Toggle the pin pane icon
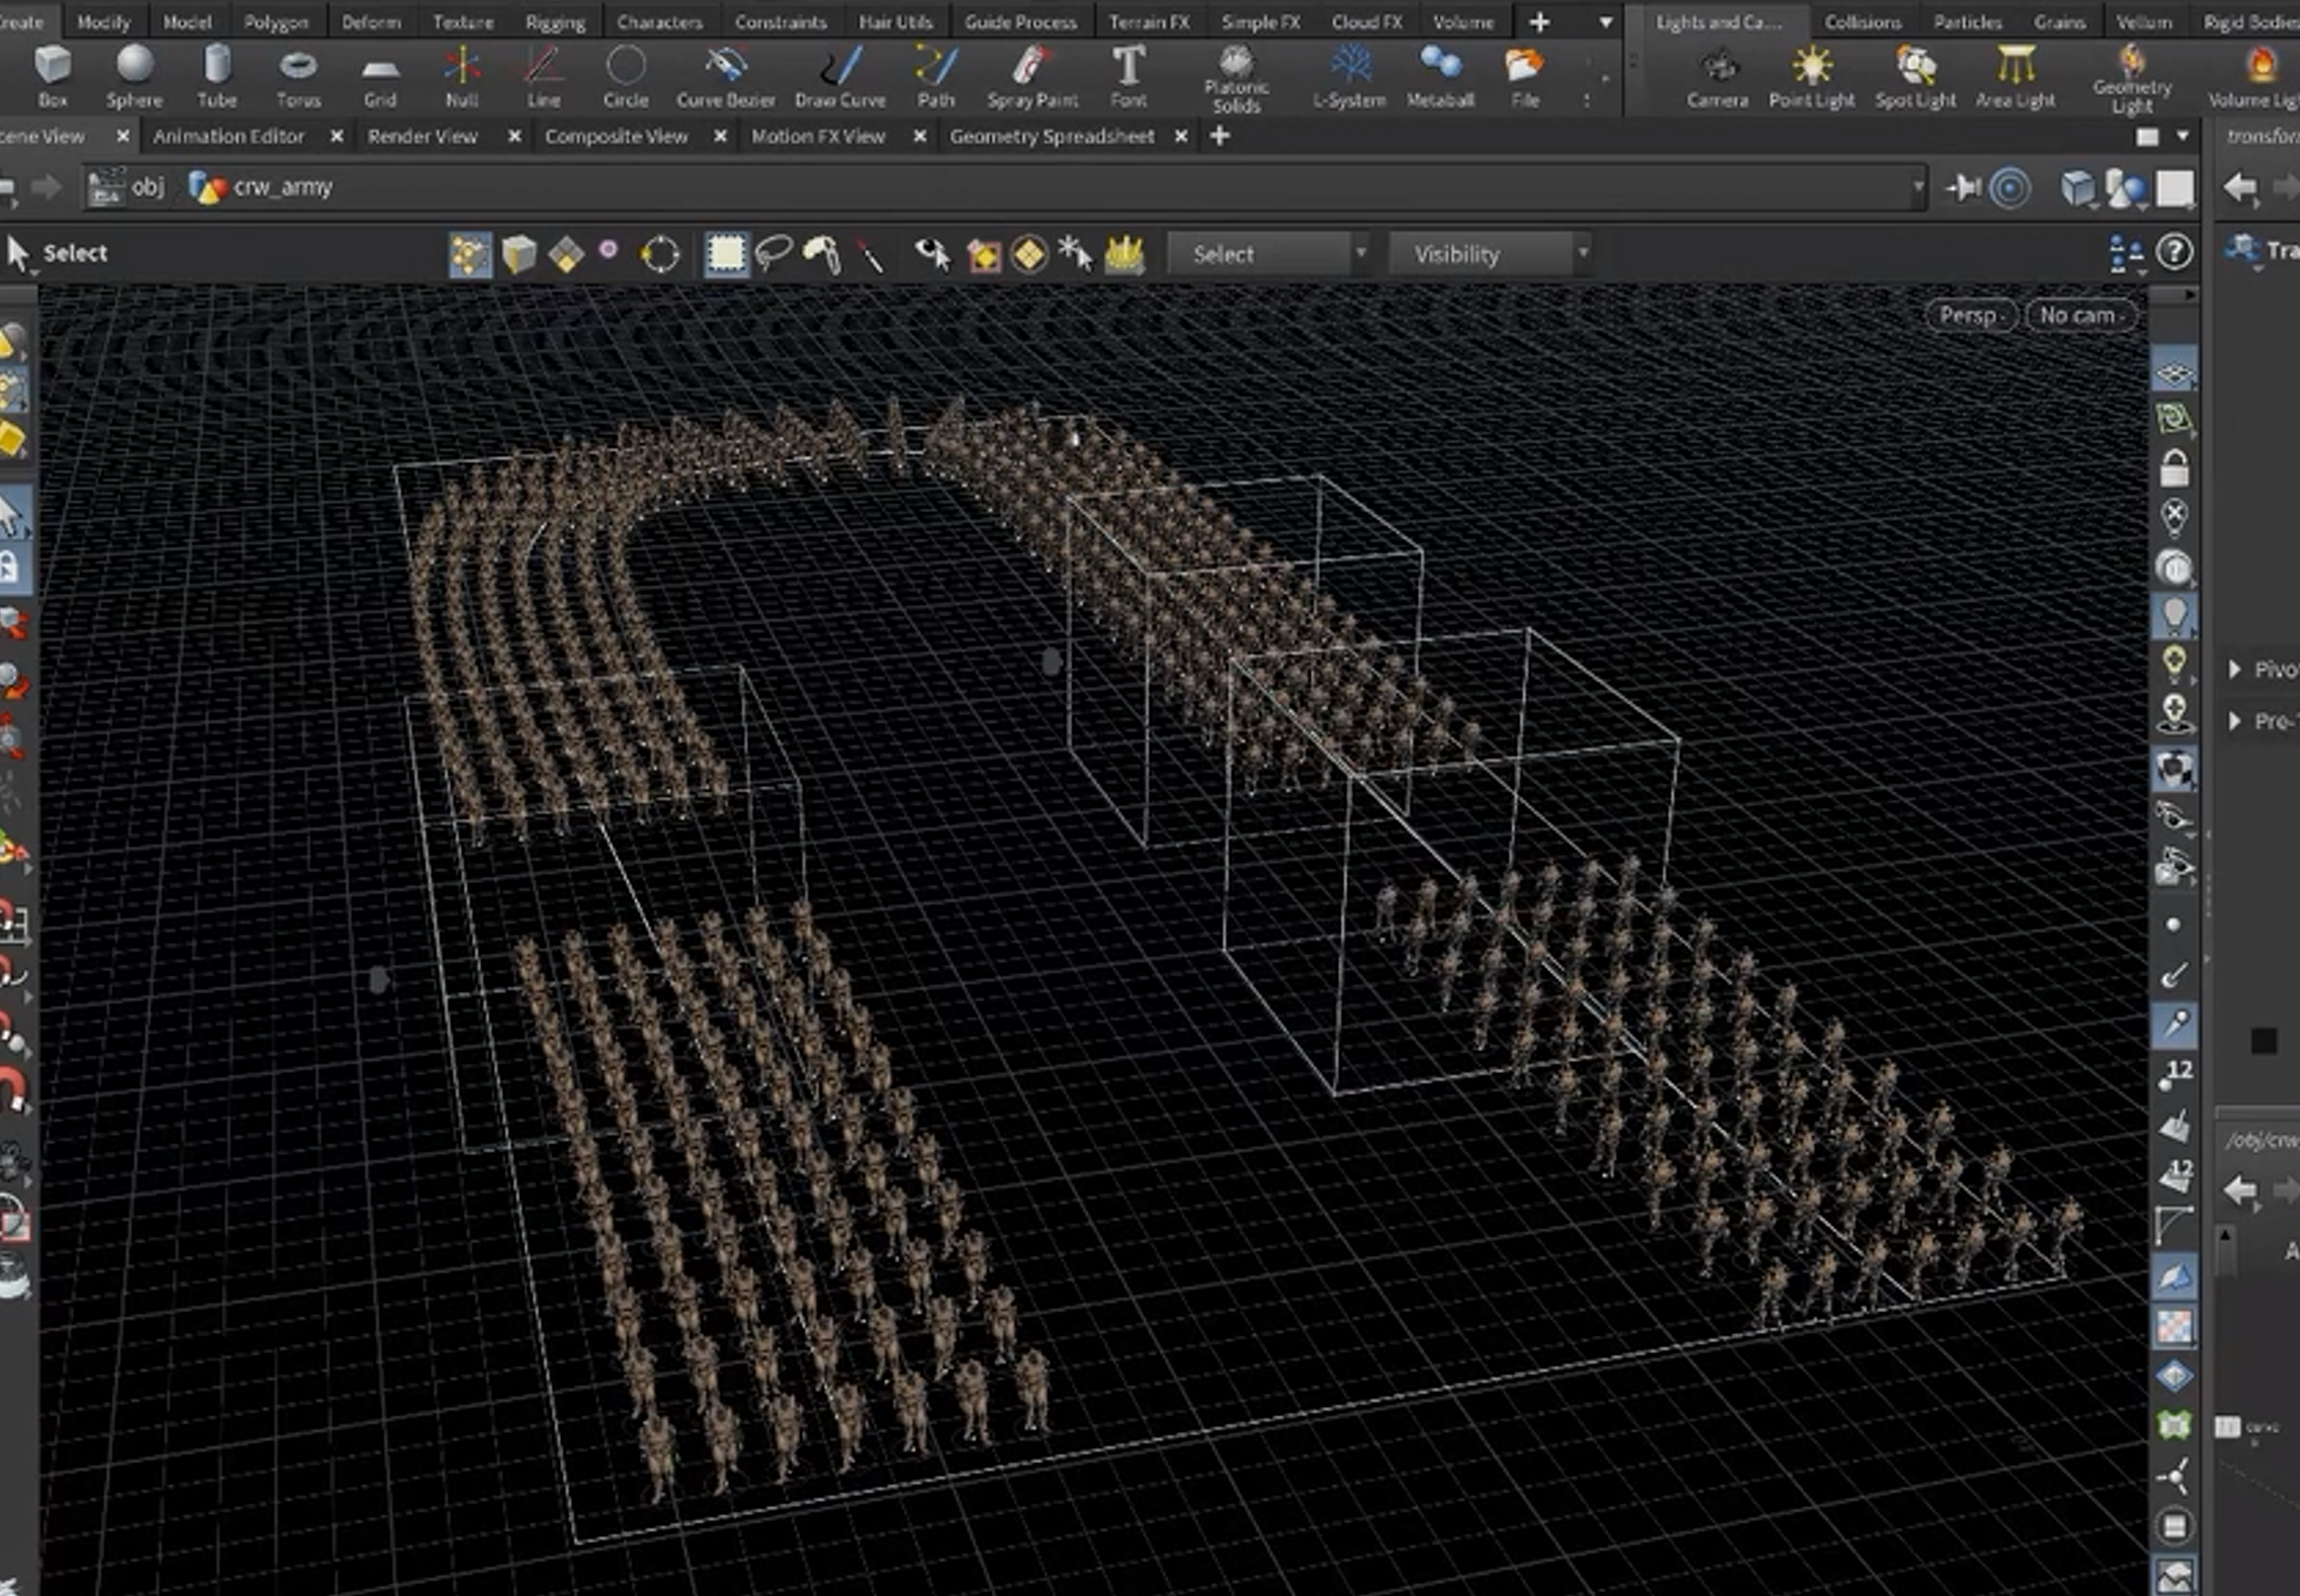 click(x=1963, y=188)
